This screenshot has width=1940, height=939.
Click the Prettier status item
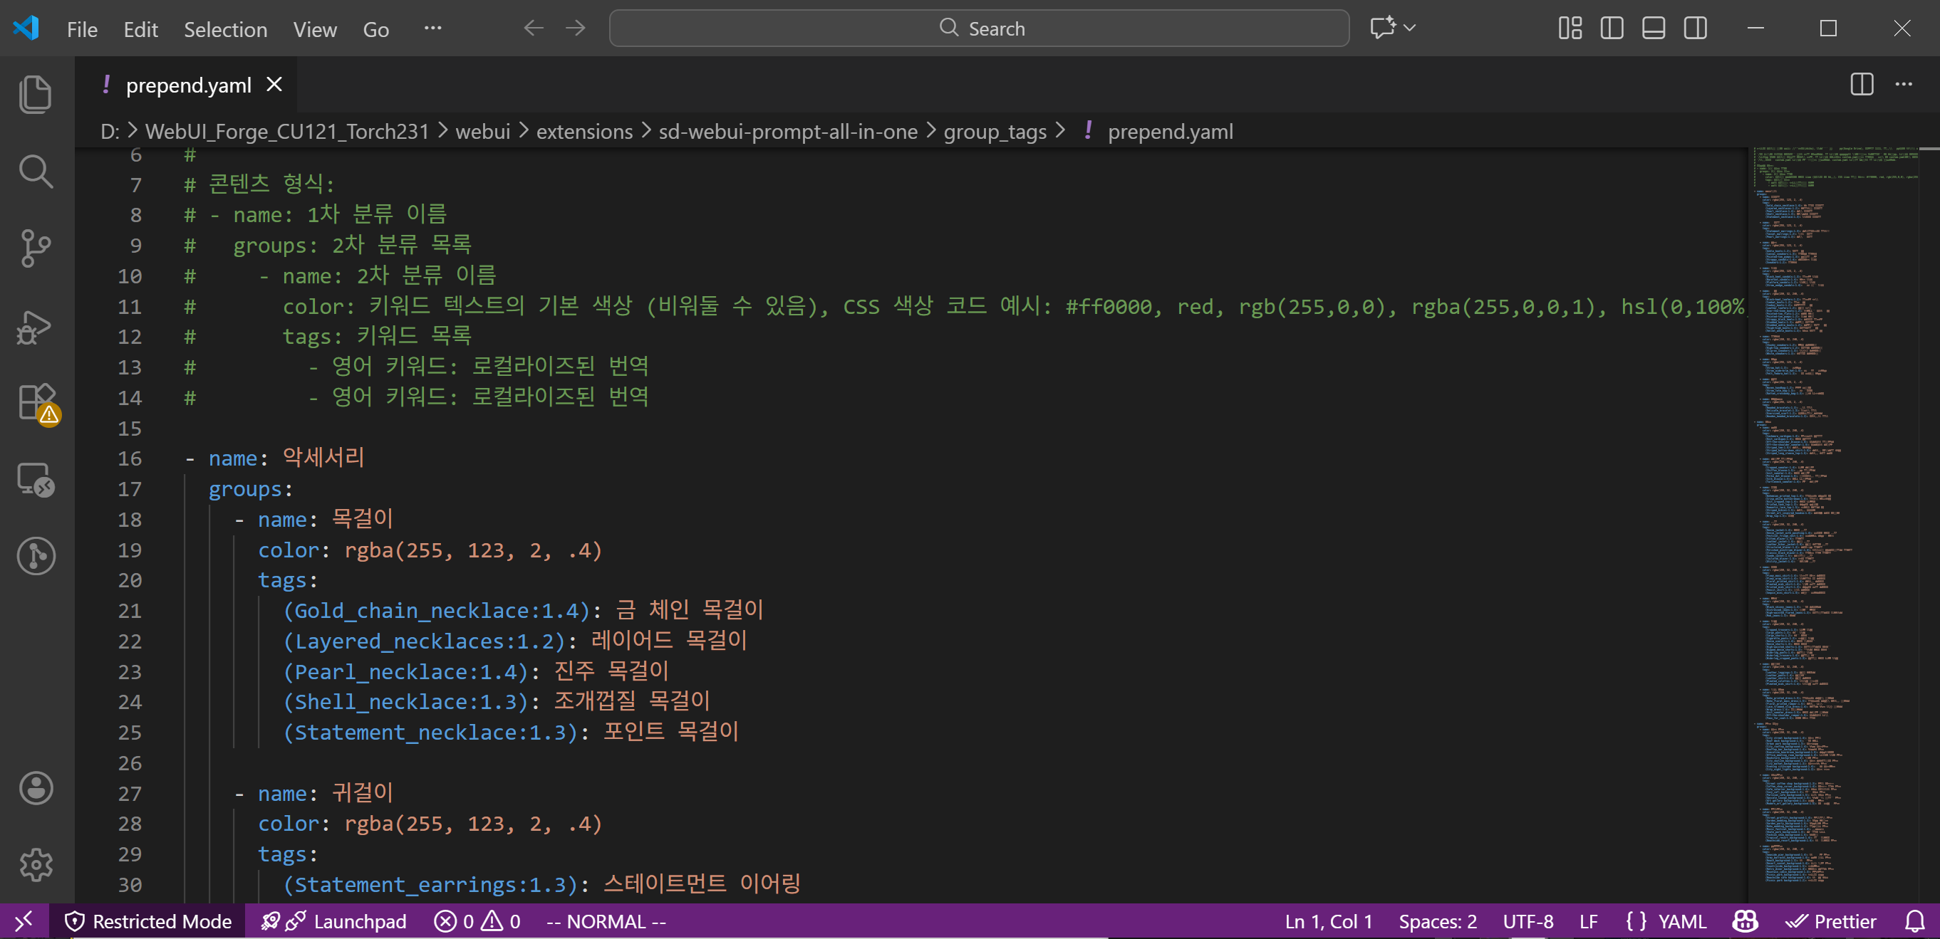tap(1832, 921)
